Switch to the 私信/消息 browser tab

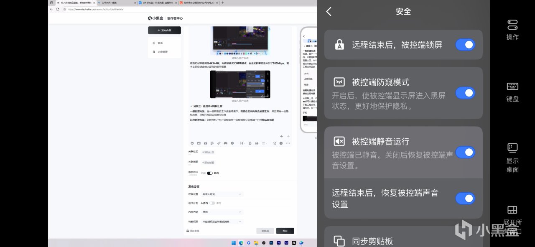pos(157,3)
